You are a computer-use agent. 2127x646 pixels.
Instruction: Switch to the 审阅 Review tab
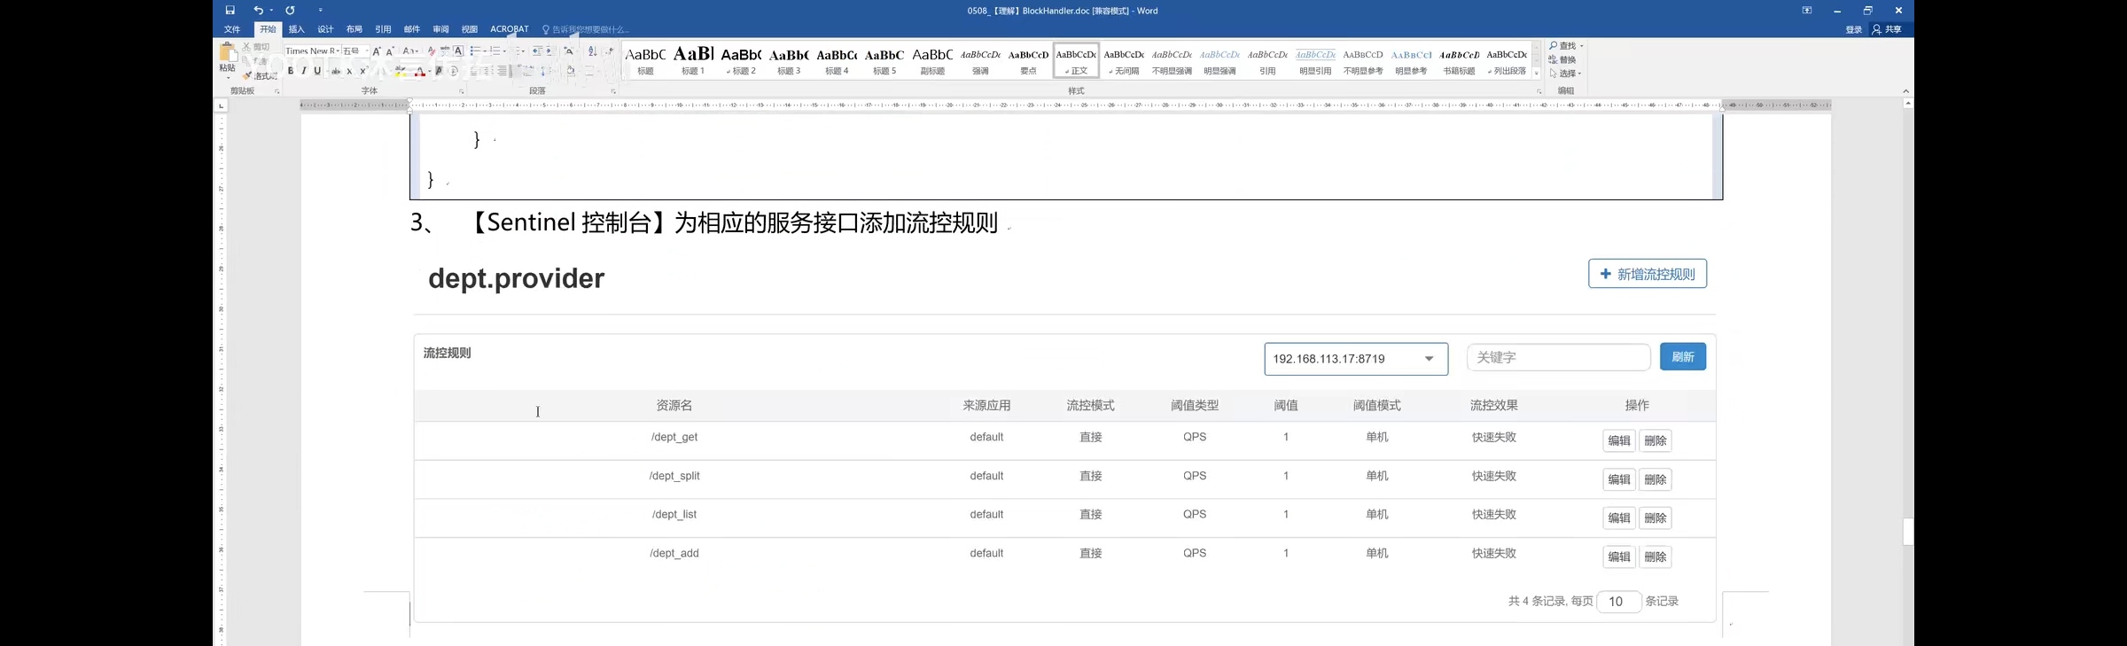[x=440, y=29]
